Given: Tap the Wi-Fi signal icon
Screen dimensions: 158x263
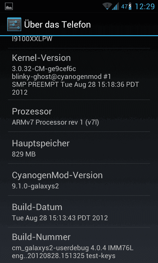Looking at the screenshot, I should pyautogui.click(x=107, y=6).
